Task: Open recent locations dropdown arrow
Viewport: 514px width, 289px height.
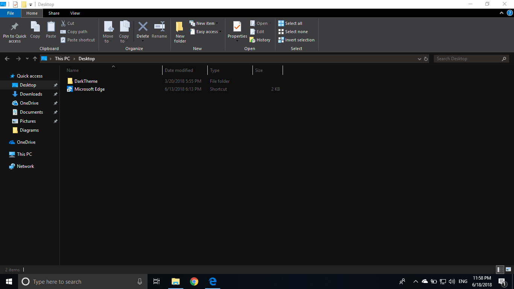Action: 27,59
